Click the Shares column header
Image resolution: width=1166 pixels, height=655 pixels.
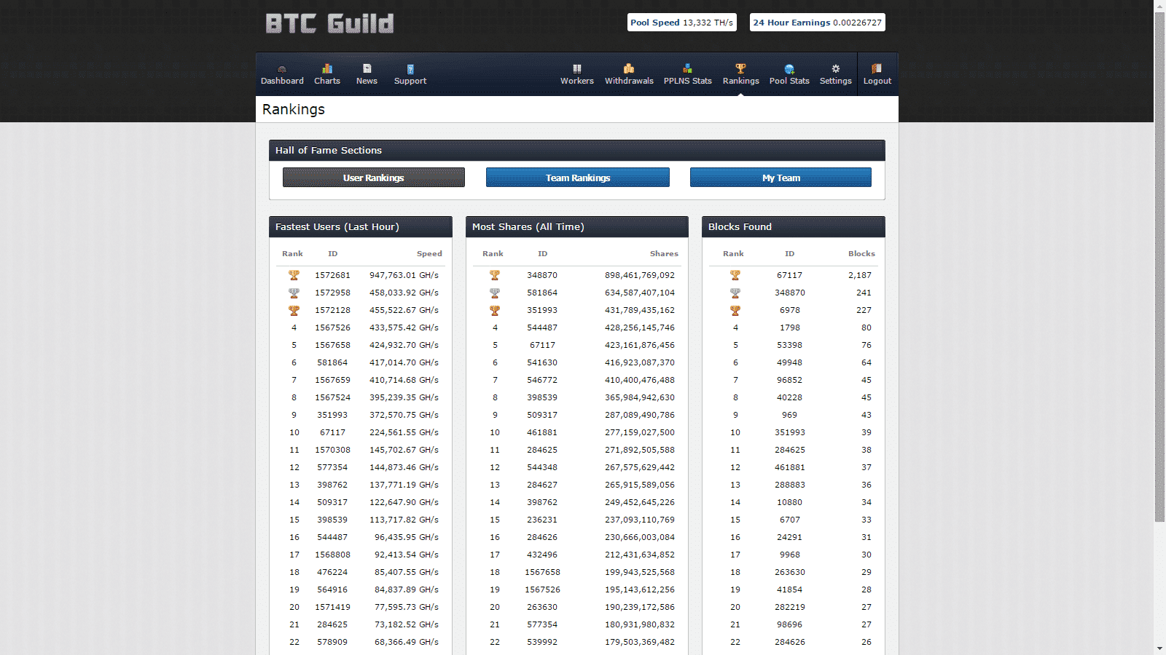tap(664, 254)
